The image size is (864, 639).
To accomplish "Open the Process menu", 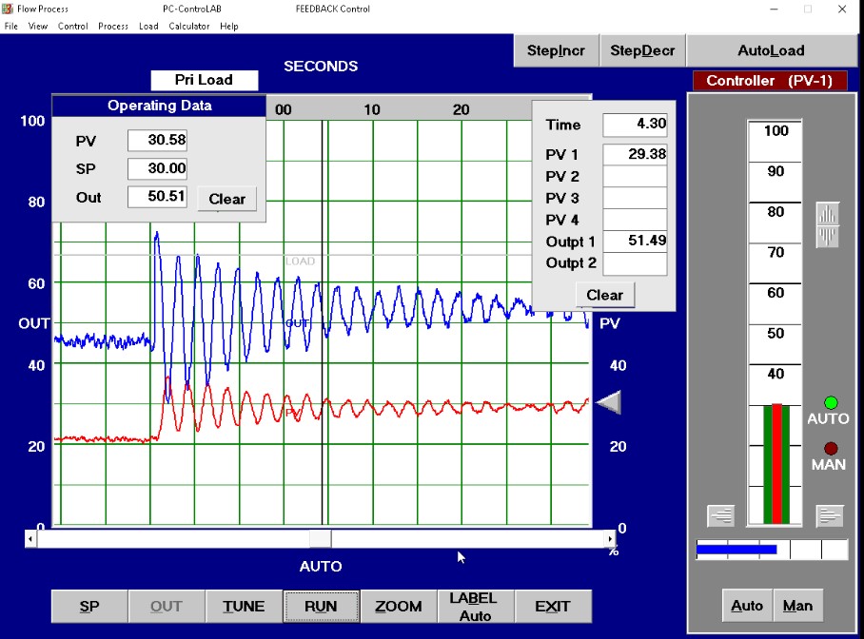I will click(113, 26).
